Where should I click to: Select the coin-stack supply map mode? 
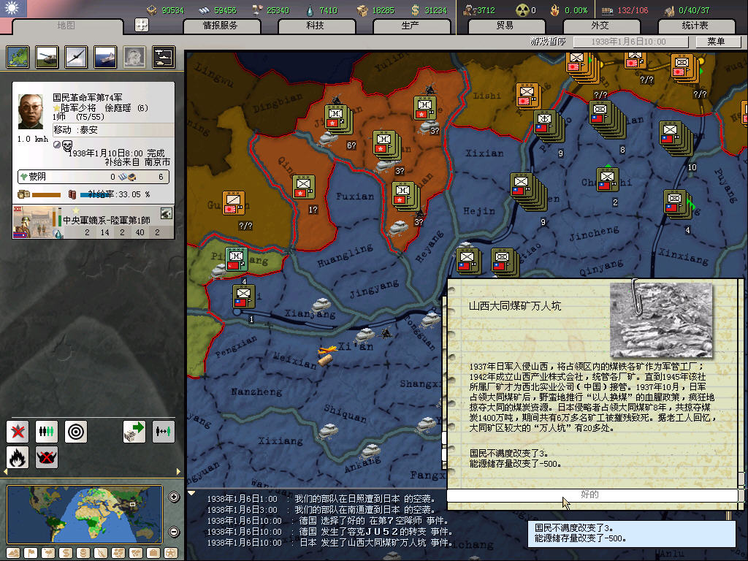83,553
